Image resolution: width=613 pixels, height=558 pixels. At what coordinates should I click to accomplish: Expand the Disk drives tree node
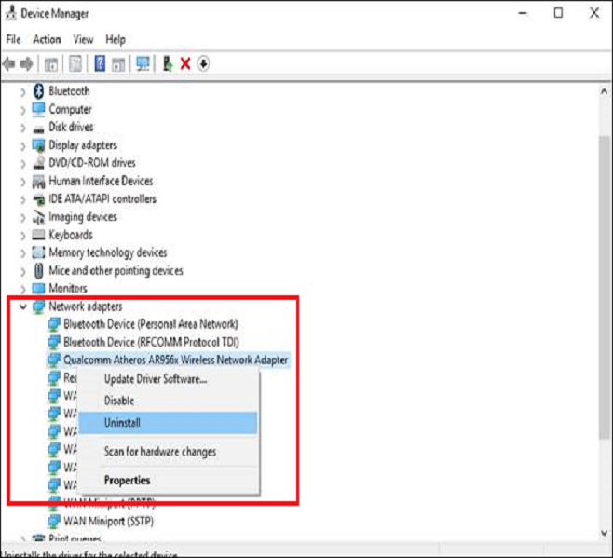22,129
